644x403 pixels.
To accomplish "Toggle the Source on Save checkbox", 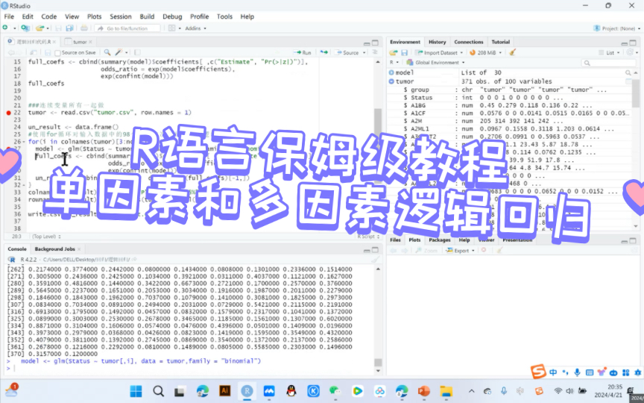I will [x=57, y=53].
